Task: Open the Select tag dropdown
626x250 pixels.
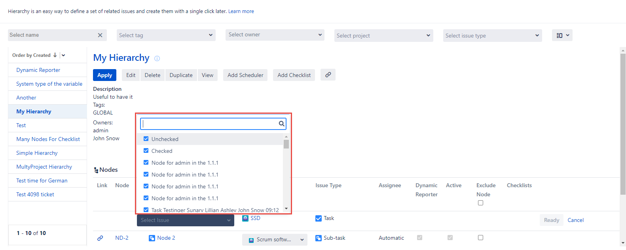Action: tap(166, 35)
